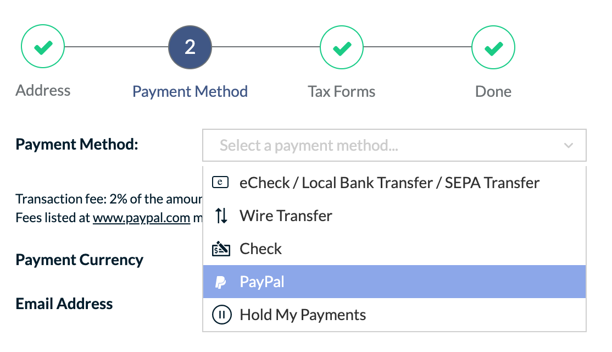
Task: Click the Check payment icon
Action: pos(221,249)
